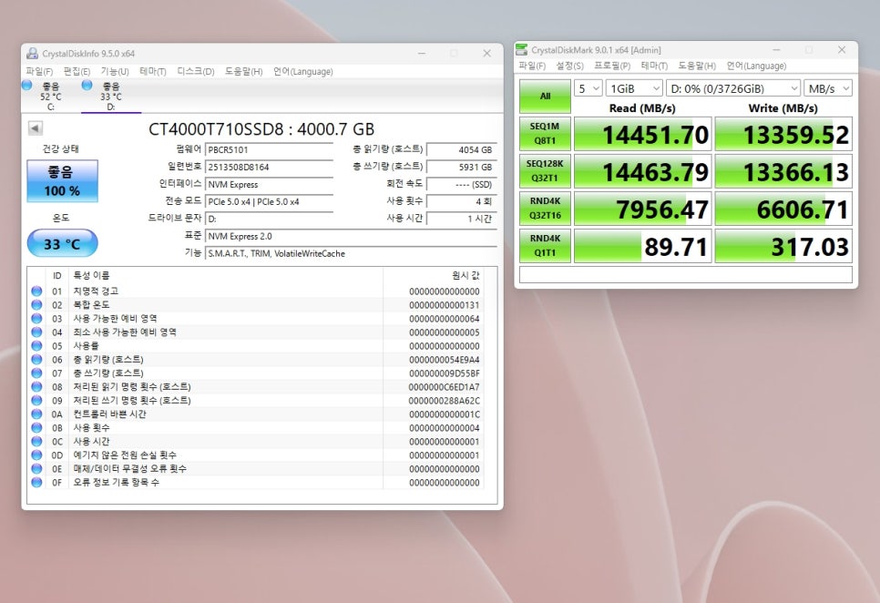Open 테마(T) menu in CrystalDiskMark

coord(654,66)
